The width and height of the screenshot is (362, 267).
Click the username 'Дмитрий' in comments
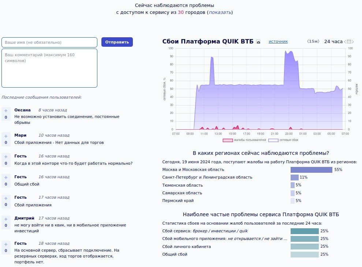24,218
